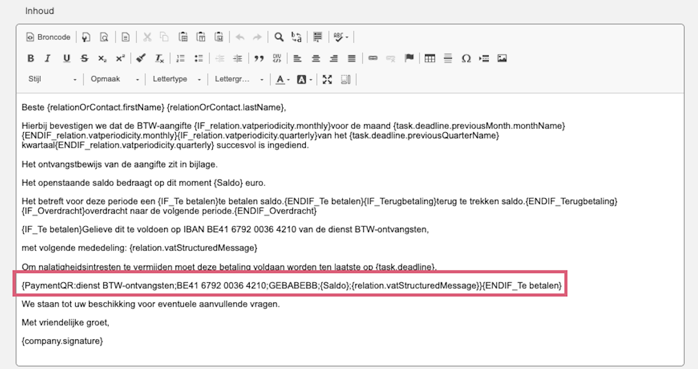
Task: Toggle Superscript formatting
Action: coord(120,59)
